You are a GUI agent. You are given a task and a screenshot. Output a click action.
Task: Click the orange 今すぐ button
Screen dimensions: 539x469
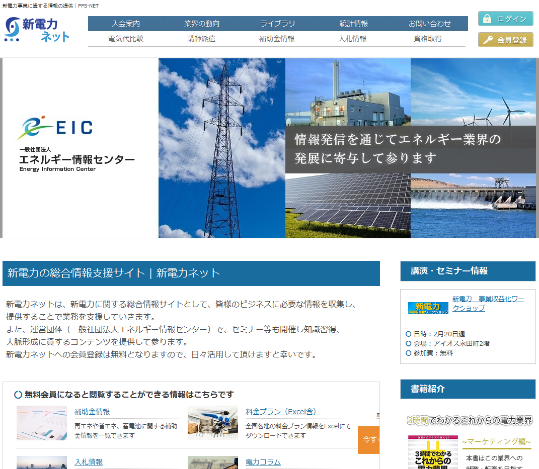pyautogui.click(x=368, y=440)
